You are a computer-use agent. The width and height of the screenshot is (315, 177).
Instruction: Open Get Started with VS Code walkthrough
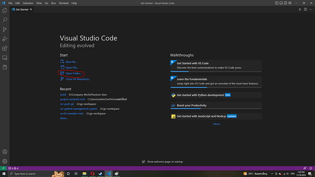click(216, 66)
